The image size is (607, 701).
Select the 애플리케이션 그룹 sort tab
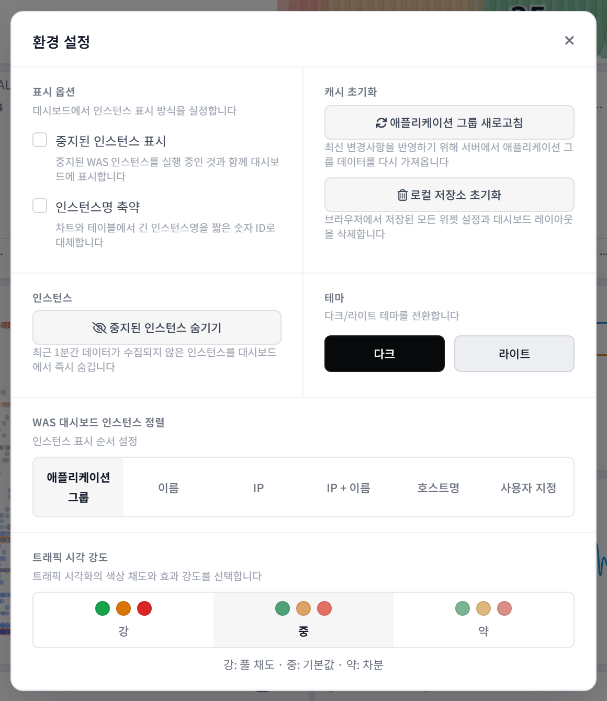point(78,487)
